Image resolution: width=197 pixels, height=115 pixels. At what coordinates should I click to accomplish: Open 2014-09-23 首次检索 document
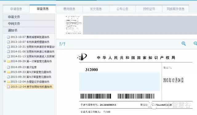tap(23, 67)
